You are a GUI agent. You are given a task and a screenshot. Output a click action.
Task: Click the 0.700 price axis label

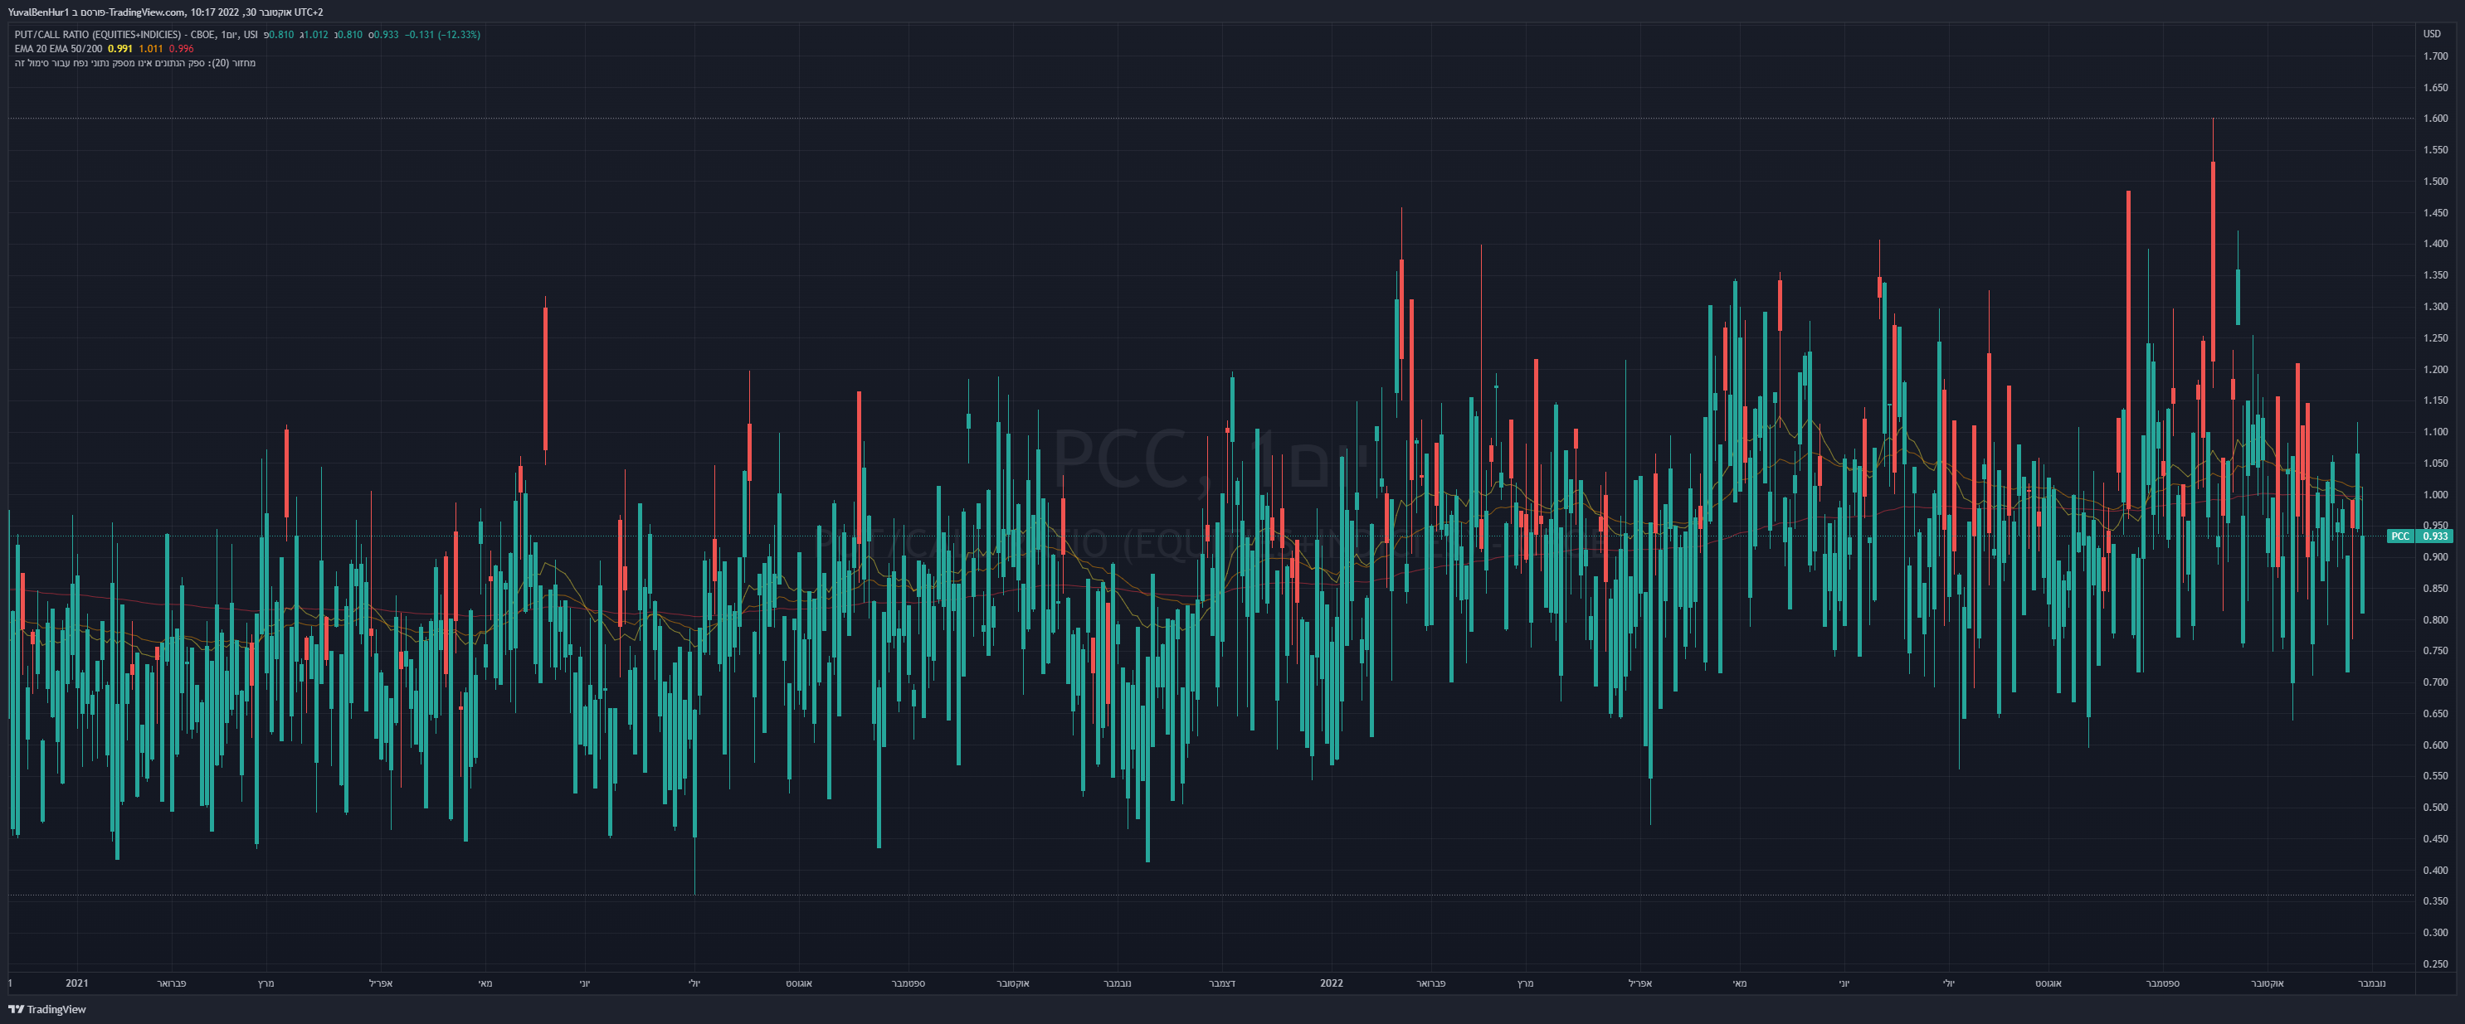click(x=2435, y=682)
